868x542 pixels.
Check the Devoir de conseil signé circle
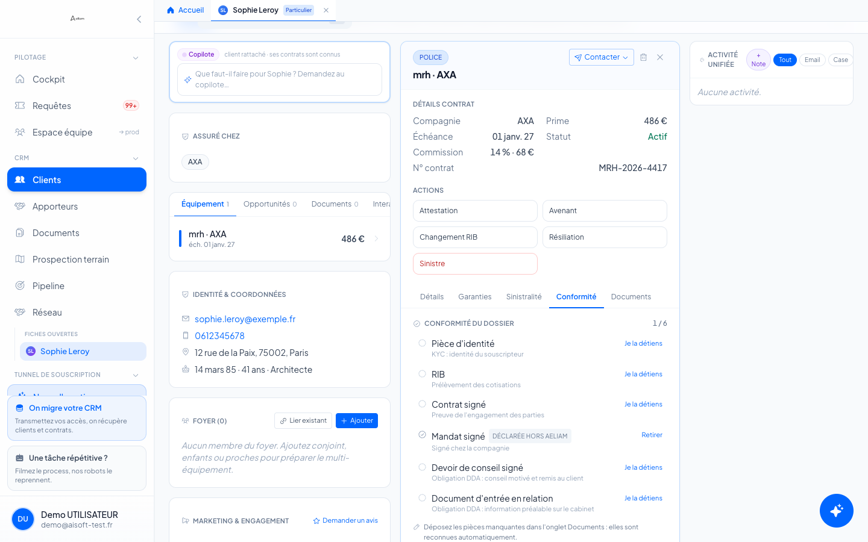[422, 467]
